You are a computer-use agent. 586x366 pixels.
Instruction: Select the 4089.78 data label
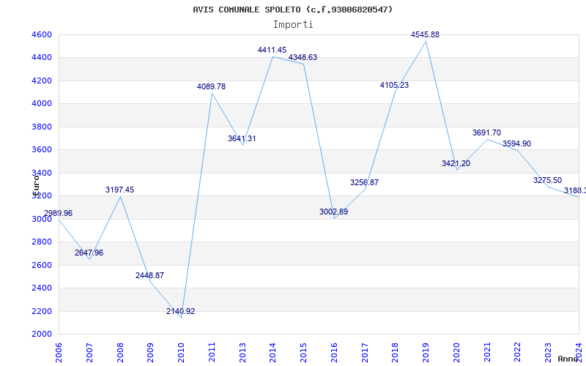211,86
